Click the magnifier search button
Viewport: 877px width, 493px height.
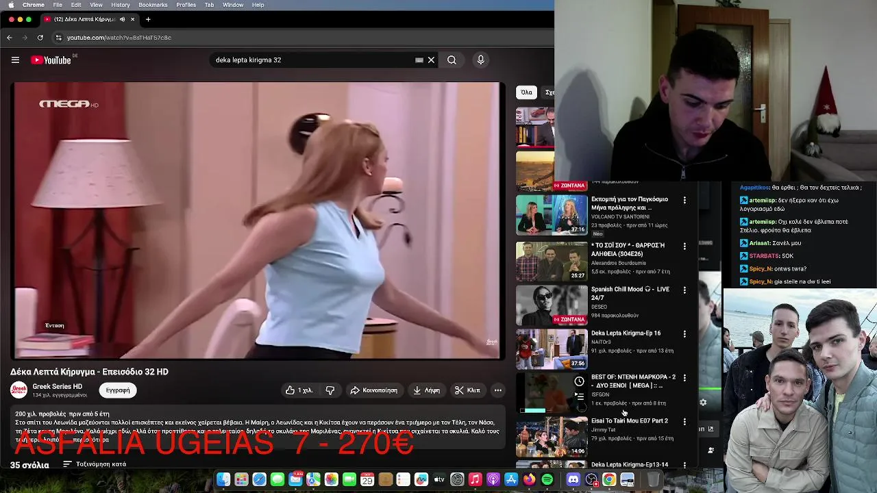click(x=452, y=60)
